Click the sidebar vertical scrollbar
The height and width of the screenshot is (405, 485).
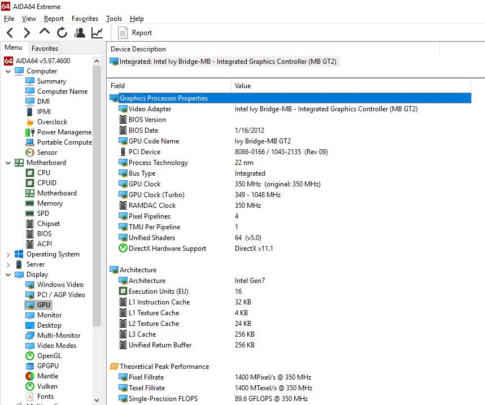pyautogui.click(x=97, y=226)
